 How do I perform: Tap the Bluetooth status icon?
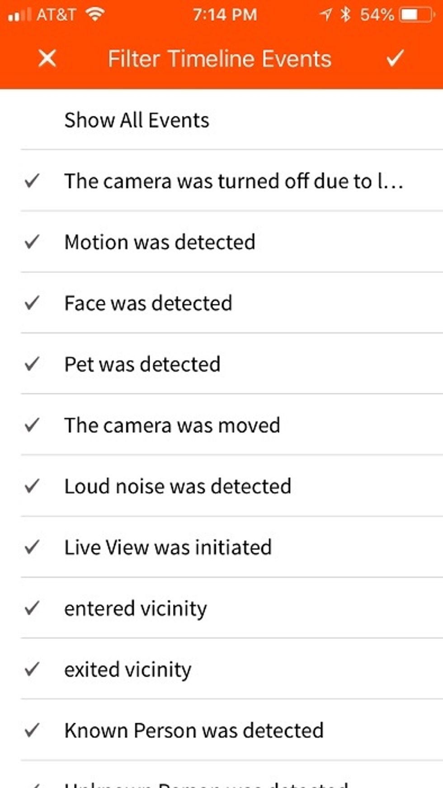(x=346, y=14)
